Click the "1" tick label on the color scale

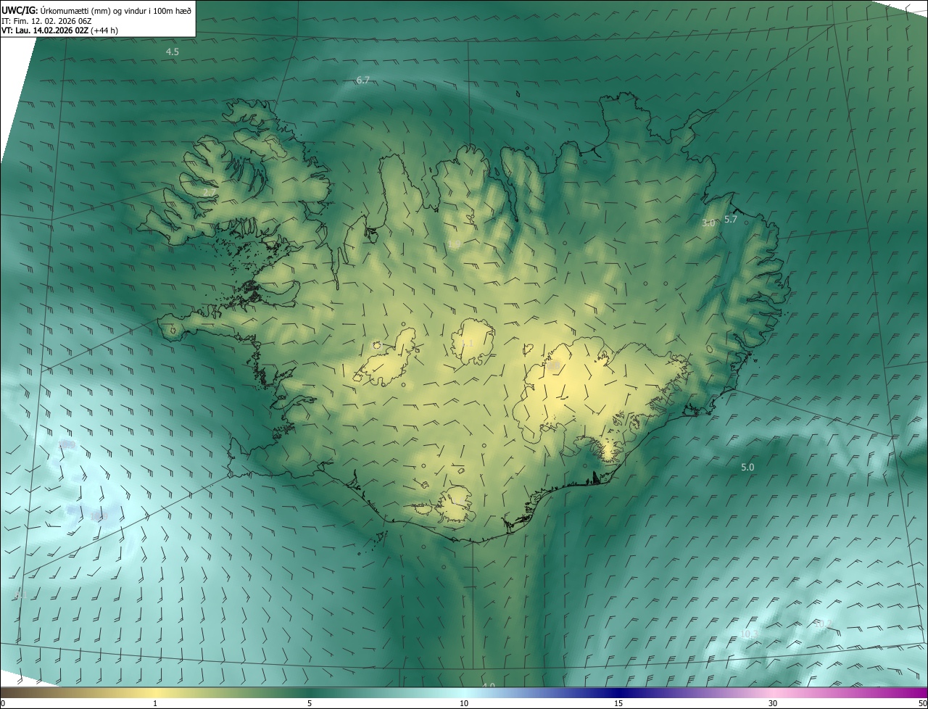[155, 703]
